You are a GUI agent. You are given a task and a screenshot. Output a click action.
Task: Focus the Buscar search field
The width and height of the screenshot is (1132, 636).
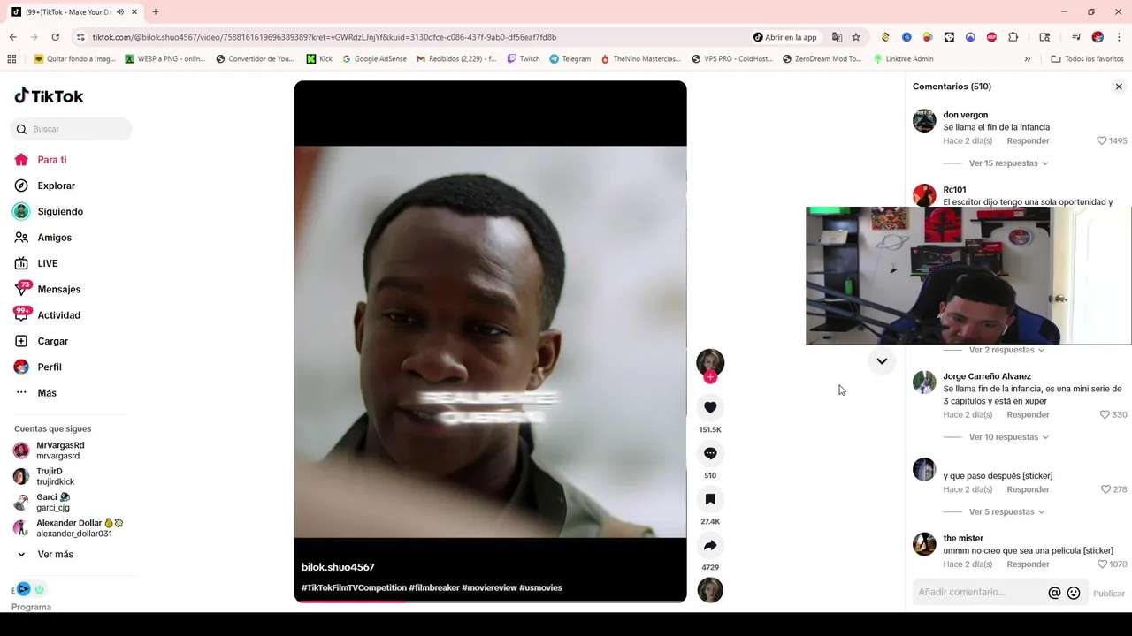coord(71,129)
